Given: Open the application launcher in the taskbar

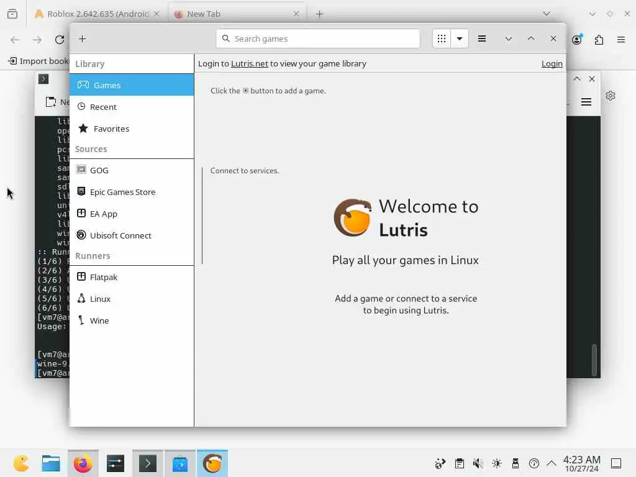Looking at the screenshot, I should [22, 463].
